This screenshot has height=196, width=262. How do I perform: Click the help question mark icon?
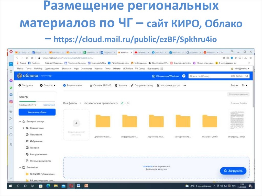(184, 76)
